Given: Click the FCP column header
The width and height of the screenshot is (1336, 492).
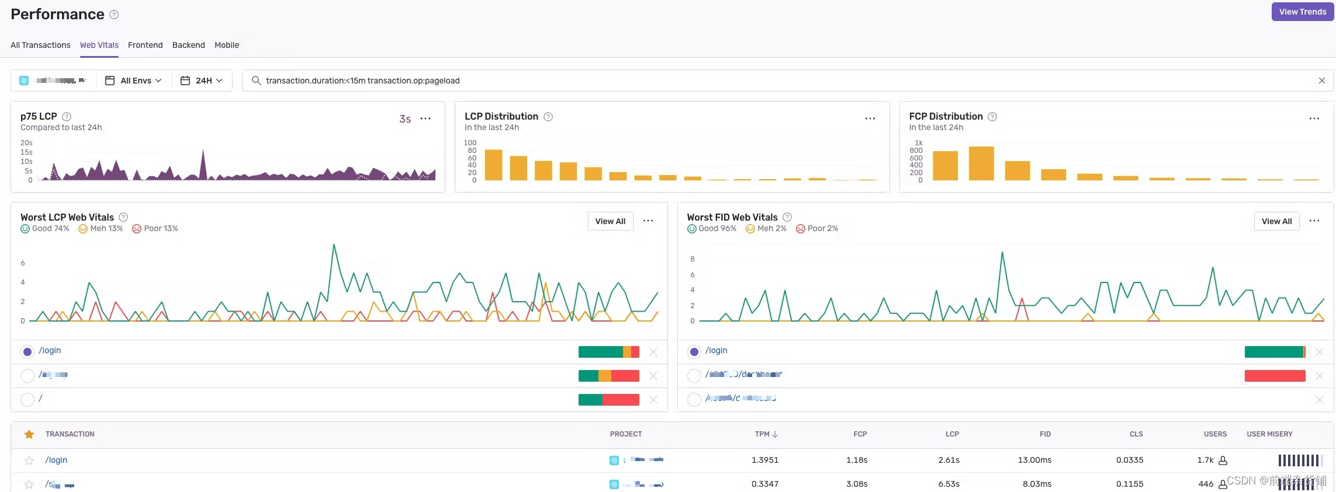Looking at the screenshot, I should click(860, 434).
